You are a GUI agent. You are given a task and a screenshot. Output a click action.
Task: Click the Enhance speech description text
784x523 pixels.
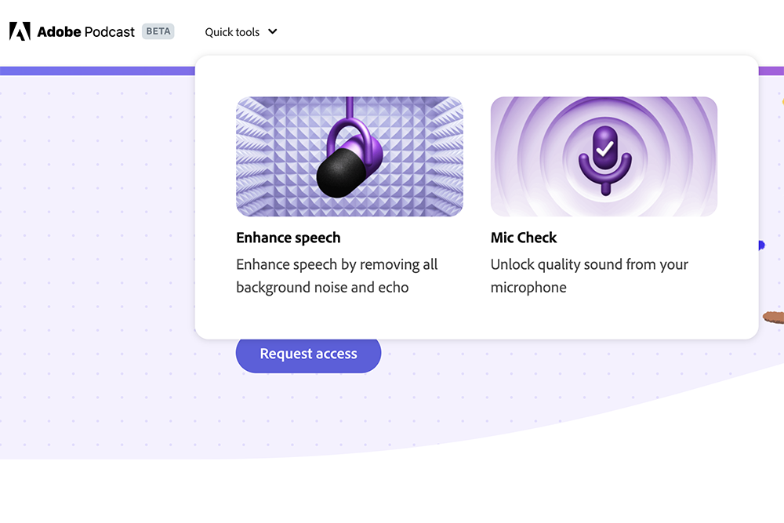pyautogui.click(x=336, y=275)
